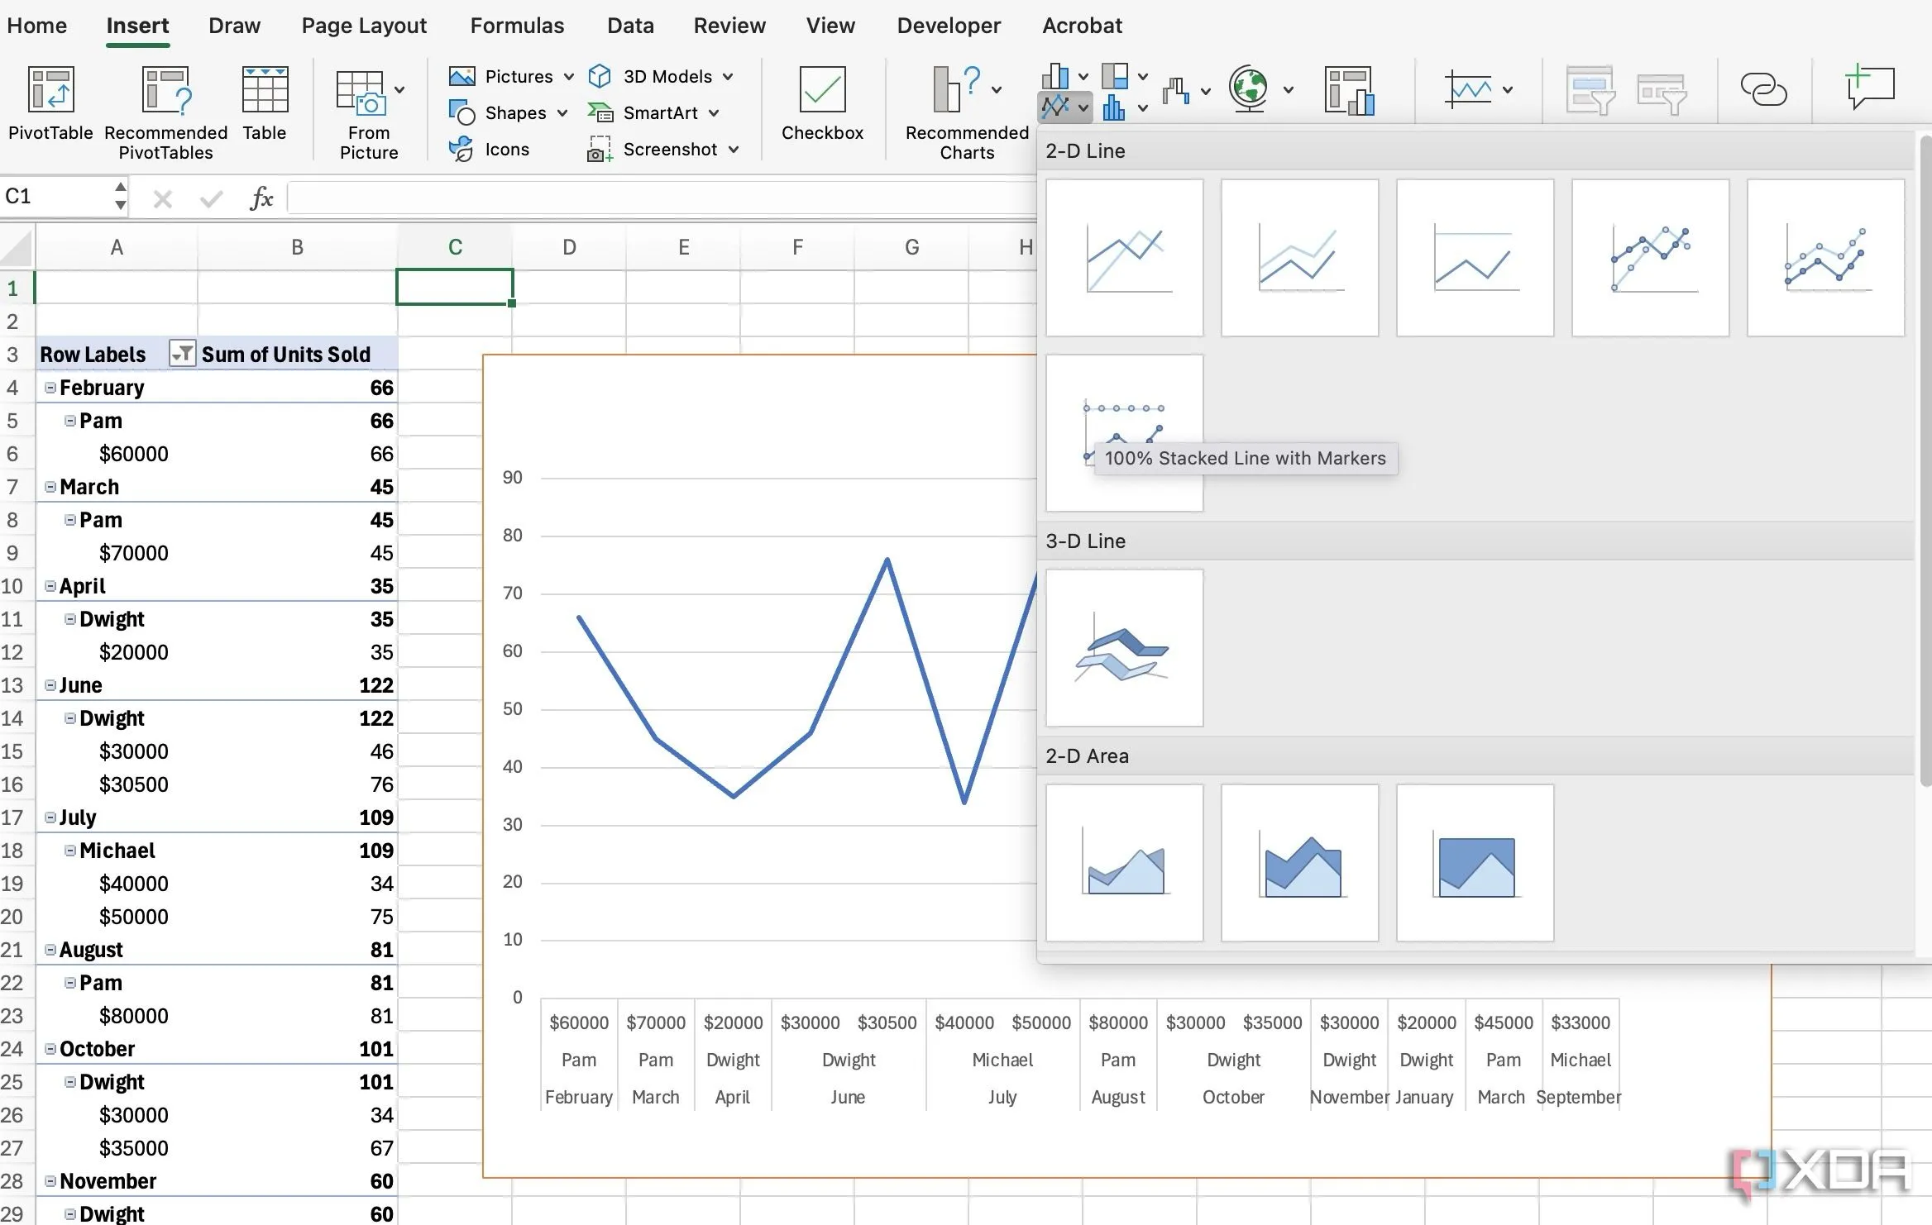Open the Maps dropdown arrow
1932x1225 pixels.
pos(1289,90)
